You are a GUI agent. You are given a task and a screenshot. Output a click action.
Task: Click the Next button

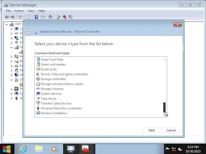pos(152,130)
